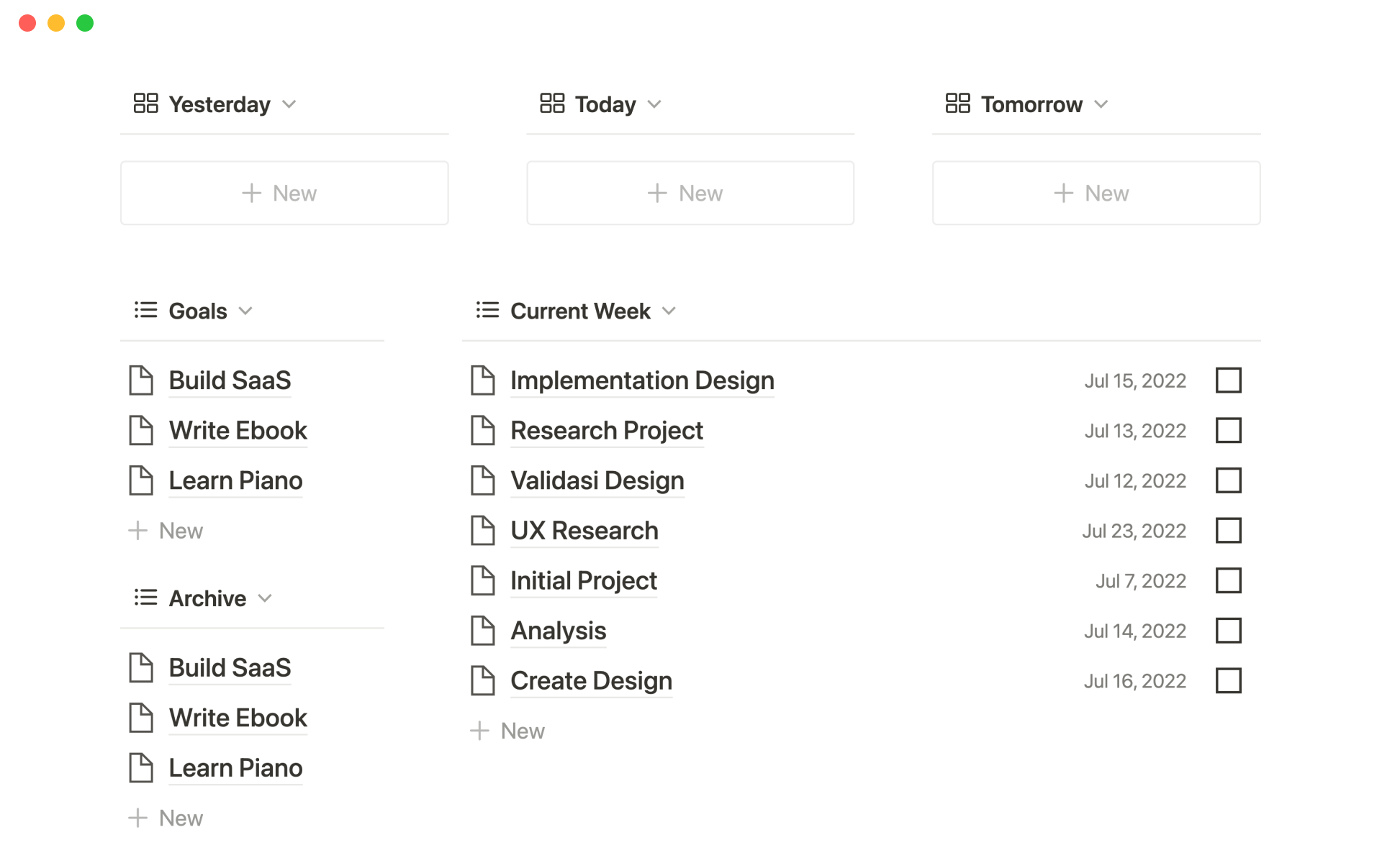Mark Create Design as done
Screen dimensions: 1382x863
tap(1228, 680)
